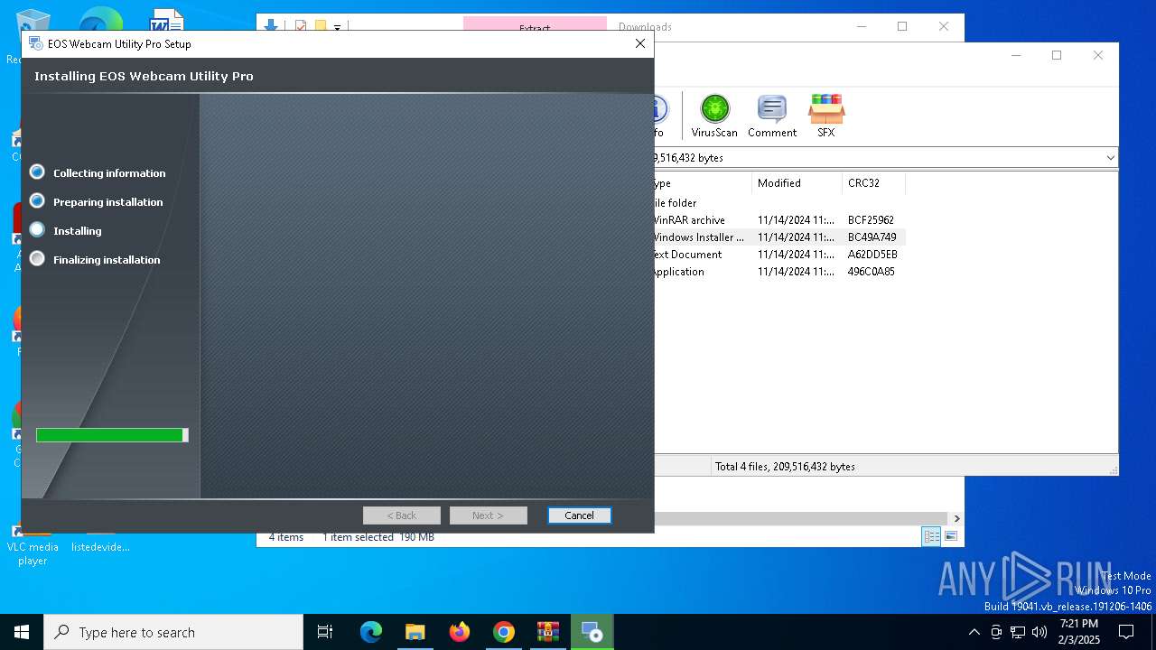Image resolution: width=1156 pixels, height=650 pixels.
Task: Click the VirusScan icon in WinRAR
Action: point(714,116)
